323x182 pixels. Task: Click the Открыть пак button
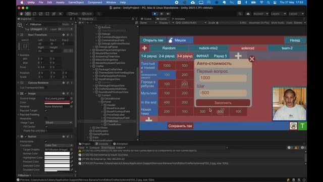point(153,40)
